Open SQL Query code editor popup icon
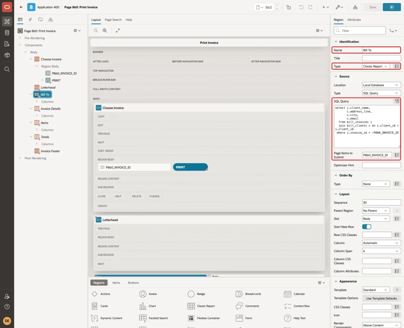Image resolution: width=404 pixels, height=328 pixels. point(397,101)
